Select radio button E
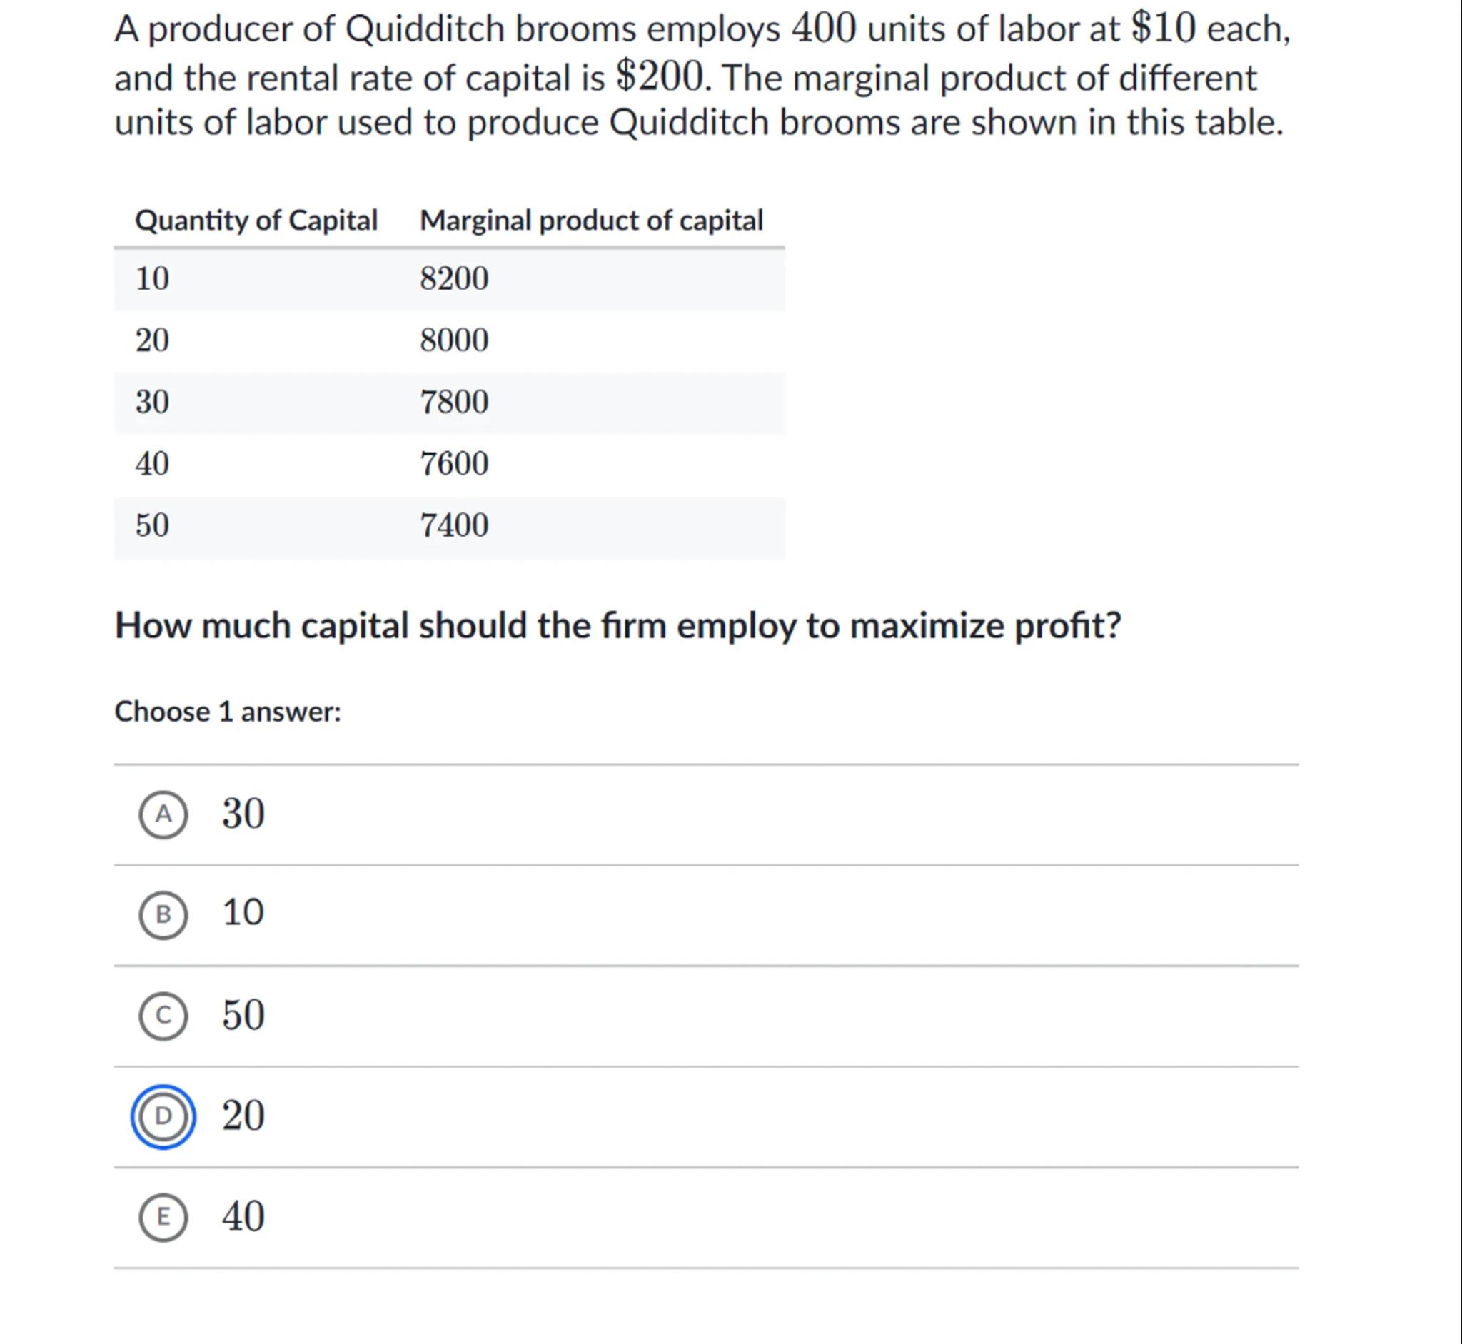The height and width of the screenshot is (1344, 1462). click(x=163, y=1217)
